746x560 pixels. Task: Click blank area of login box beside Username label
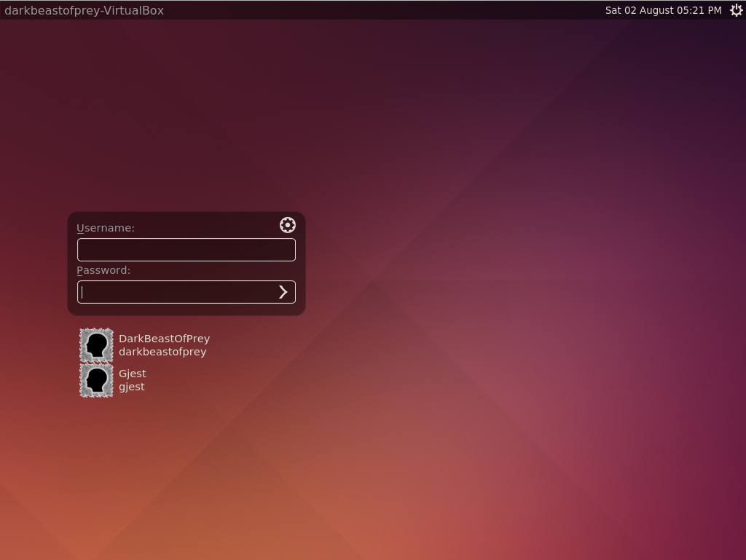(205, 226)
